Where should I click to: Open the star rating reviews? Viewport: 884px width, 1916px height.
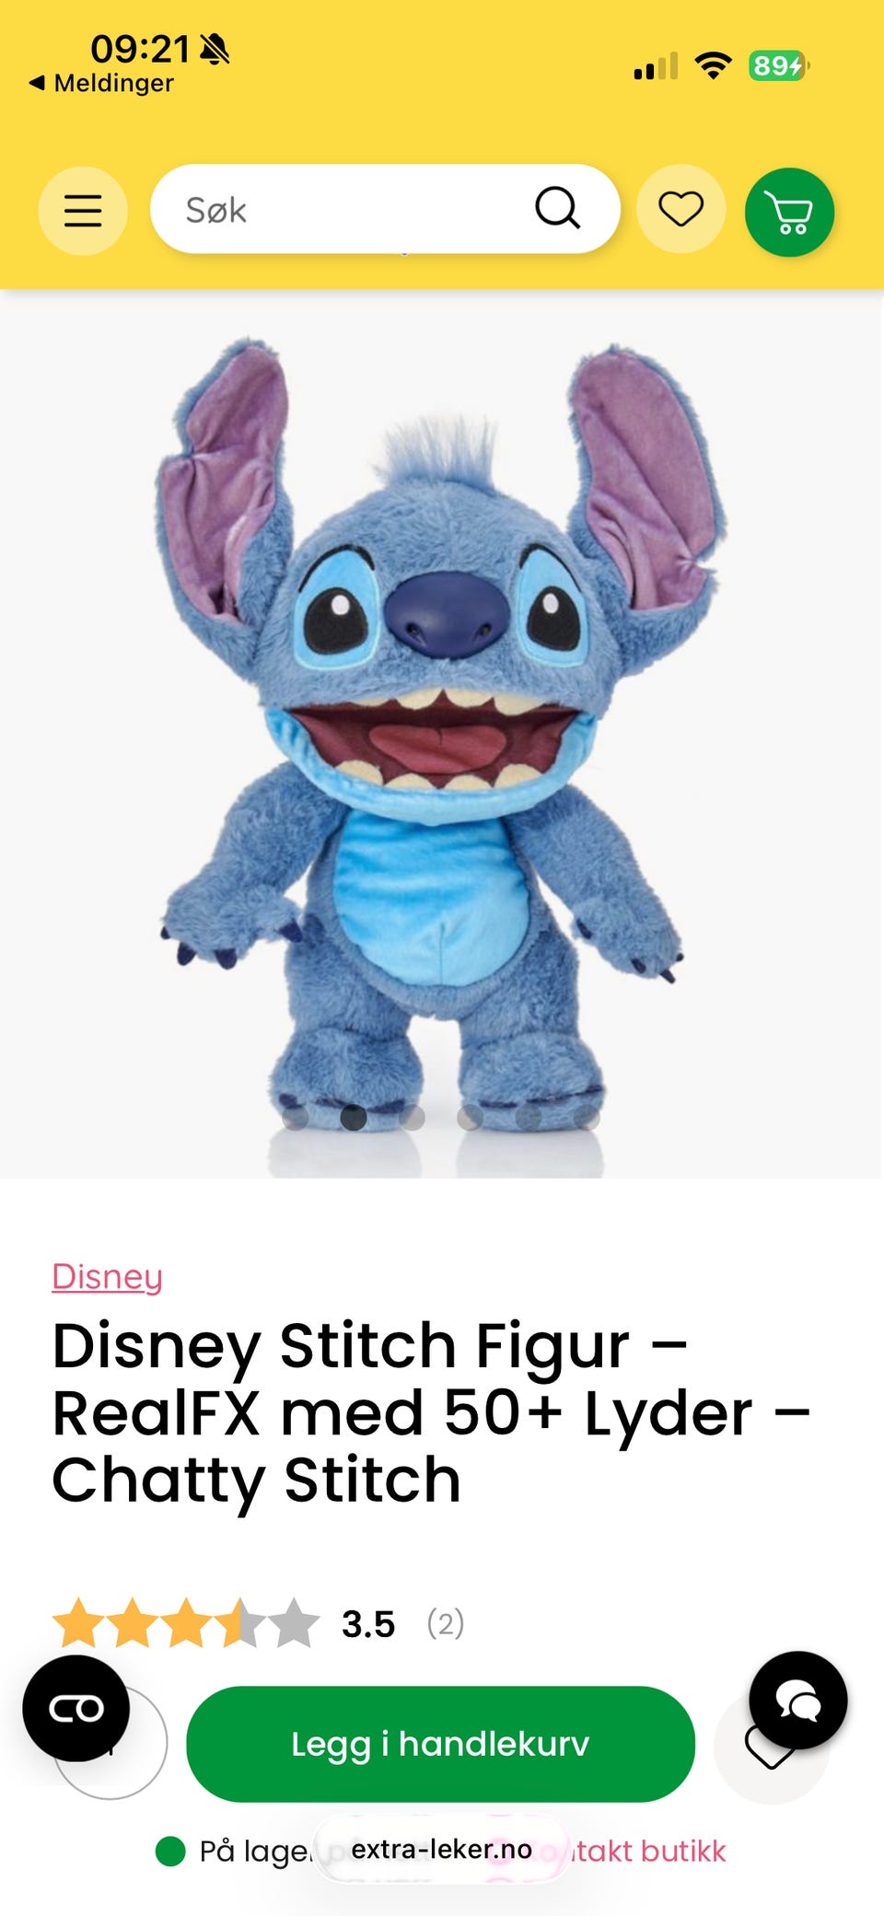(x=186, y=1623)
